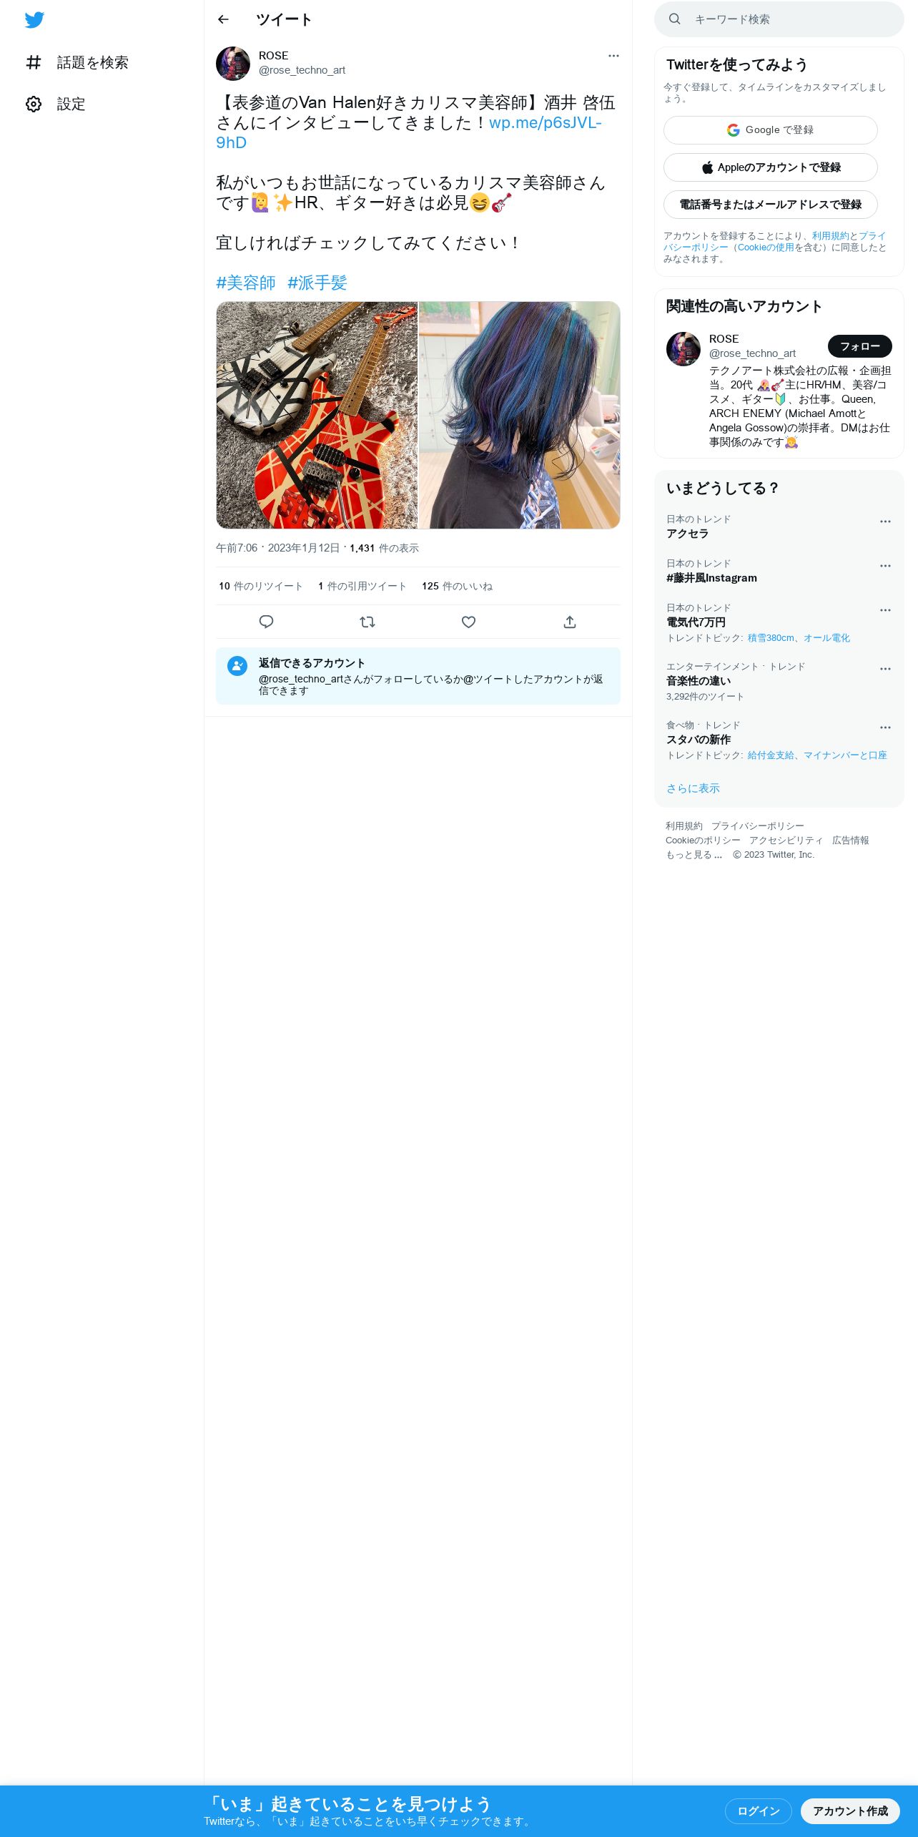This screenshot has width=918, height=1837.
Task: Open tweet's three-dot more menu
Action: click(x=613, y=56)
